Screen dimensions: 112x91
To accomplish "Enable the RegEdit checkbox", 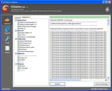I will pos(18,70).
